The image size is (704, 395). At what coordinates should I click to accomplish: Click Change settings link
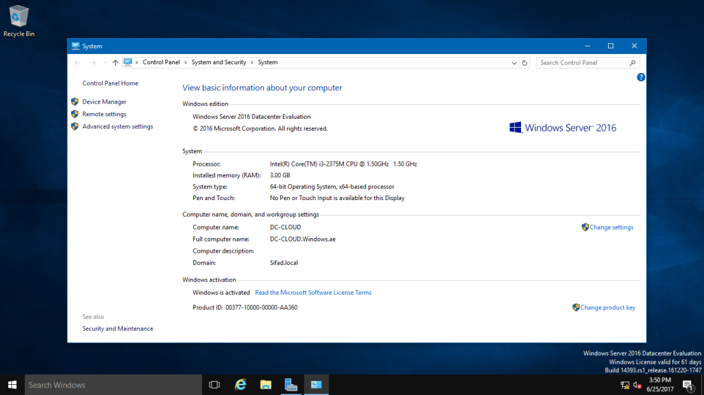pyautogui.click(x=611, y=227)
